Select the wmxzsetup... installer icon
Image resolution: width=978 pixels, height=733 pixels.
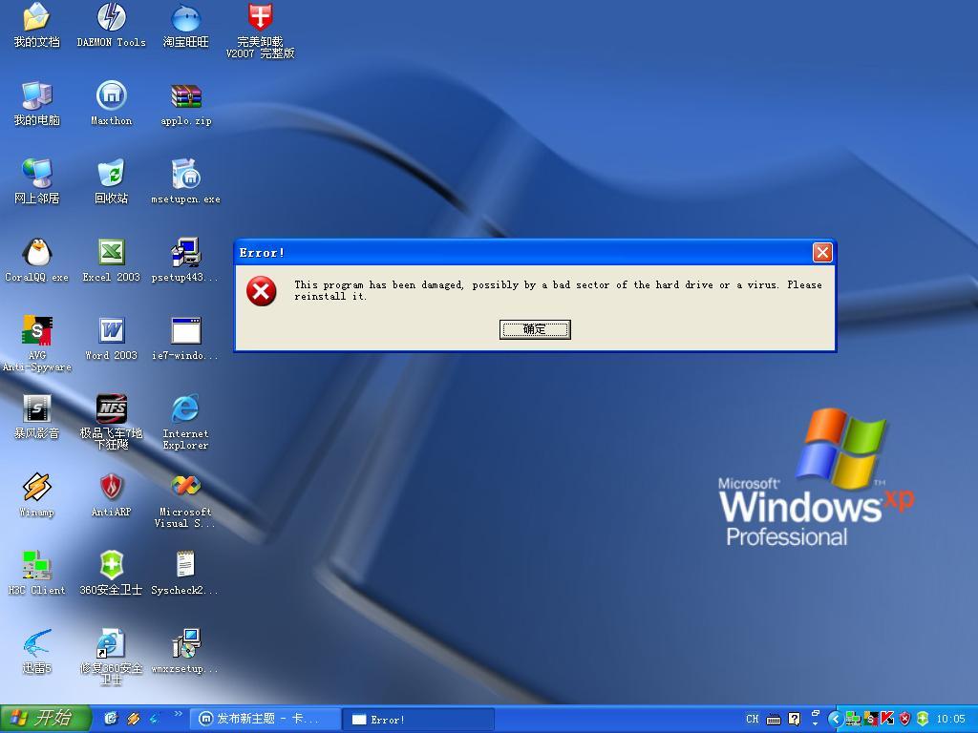[x=185, y=651]
